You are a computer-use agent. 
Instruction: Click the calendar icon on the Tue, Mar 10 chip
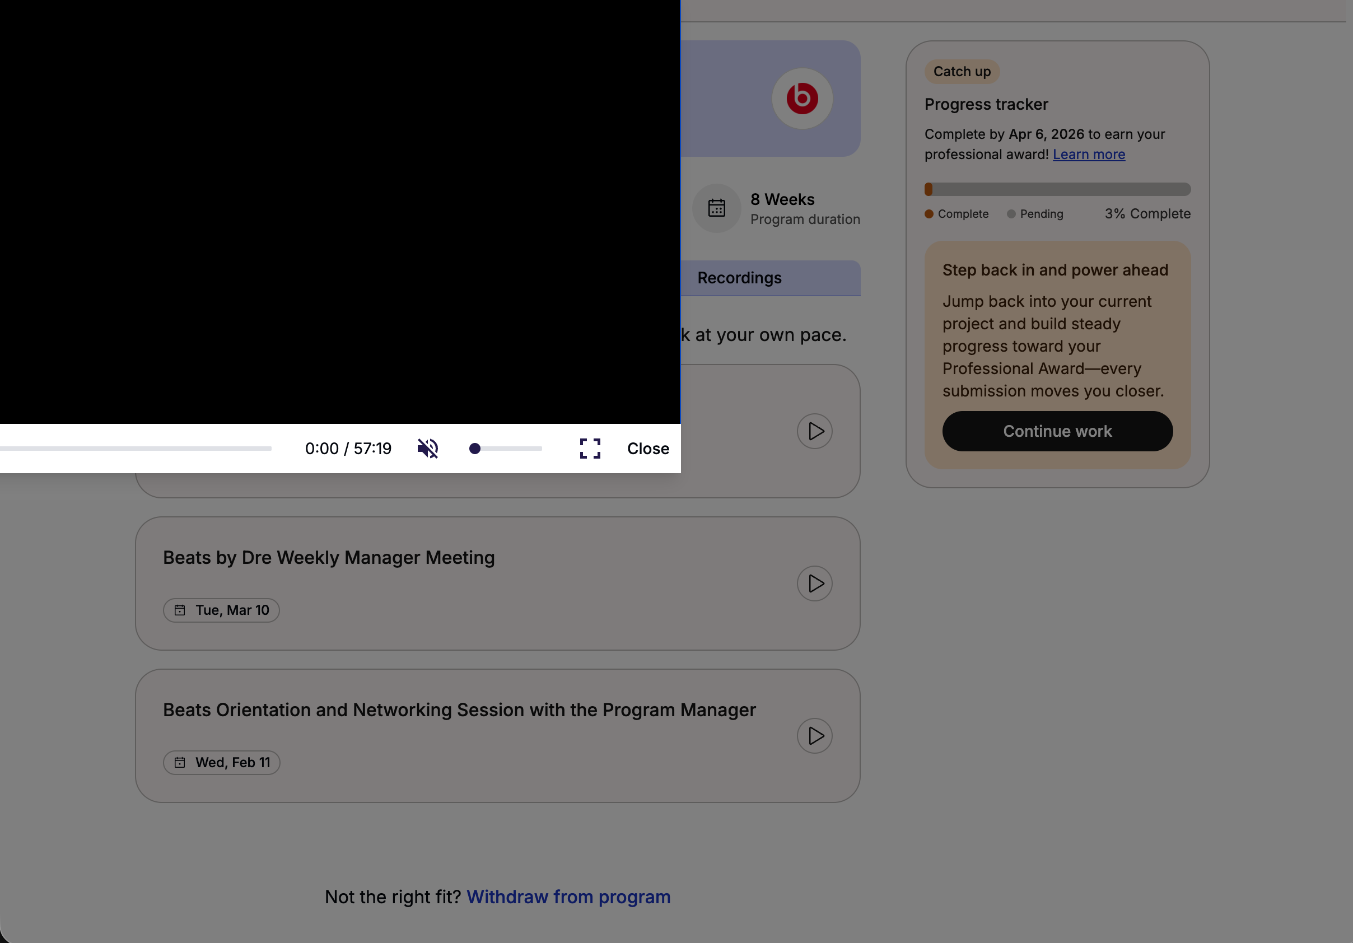(x=180, y=610)
